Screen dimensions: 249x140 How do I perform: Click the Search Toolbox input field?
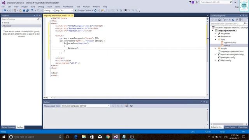click(x=19, y=19)
